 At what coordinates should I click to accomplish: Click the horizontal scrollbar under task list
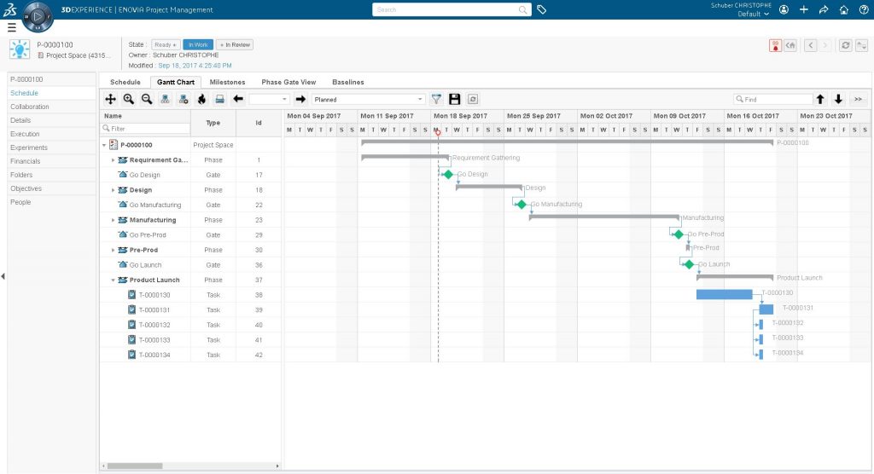pos(135,465)
